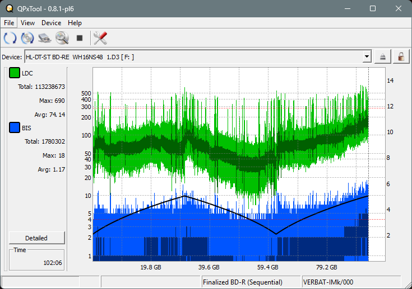
Task: Click the Device: label
Action: pyautogui.click(x=12, y=57)
